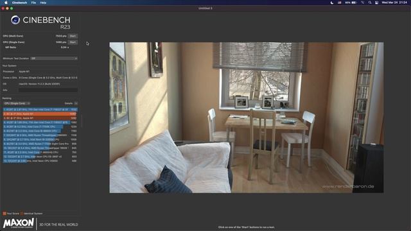
Task: Click the Wi-Fi status icon
Action: pos(362,3)
